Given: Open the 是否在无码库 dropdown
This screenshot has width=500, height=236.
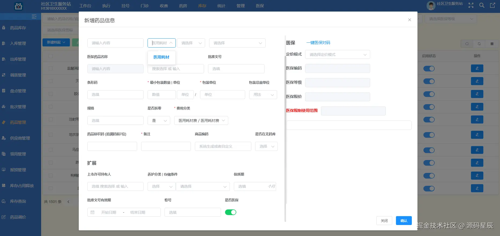Looking at the screenshot, I should (266, 146).
